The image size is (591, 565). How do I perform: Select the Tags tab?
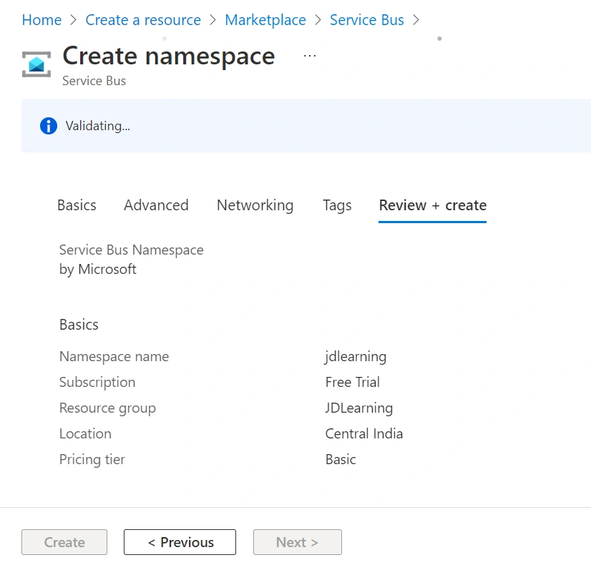(x=337, y=205)
